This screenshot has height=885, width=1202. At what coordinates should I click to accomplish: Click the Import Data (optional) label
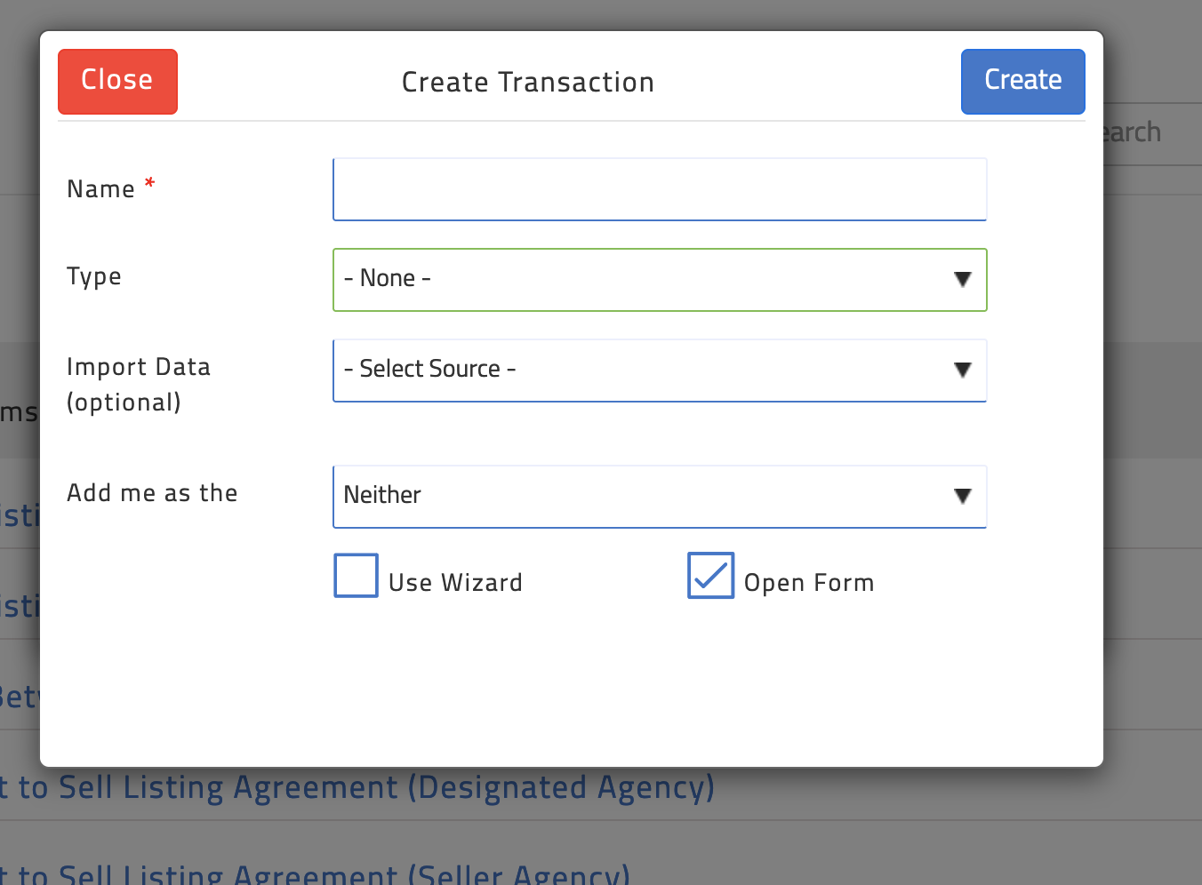[139, 385]
